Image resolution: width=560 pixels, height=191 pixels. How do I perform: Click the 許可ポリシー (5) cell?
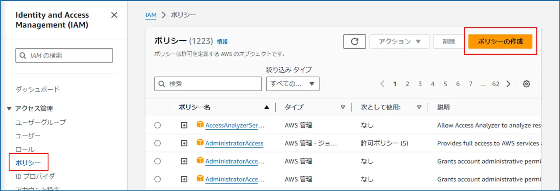[x=384, y=143]
